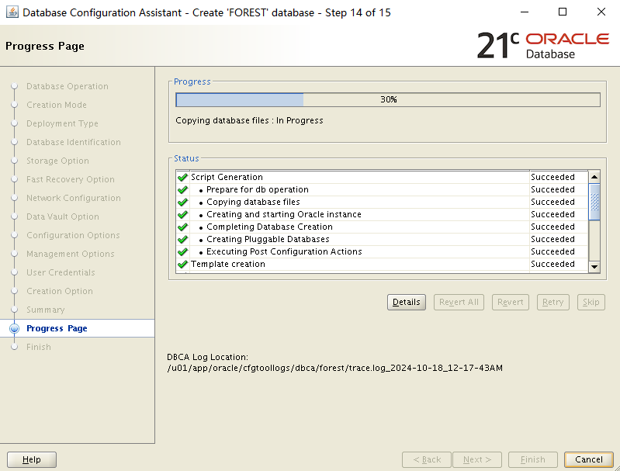Viewport: 620px width, 471px height.
Task: Click checkmark beside Template creation row
Action: coord(182,264)
